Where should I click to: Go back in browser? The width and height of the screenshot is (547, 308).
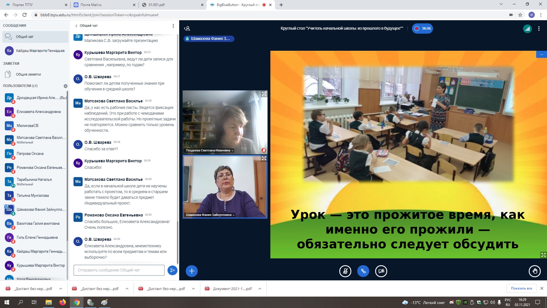pyautogui.click(x=6, y=15)
